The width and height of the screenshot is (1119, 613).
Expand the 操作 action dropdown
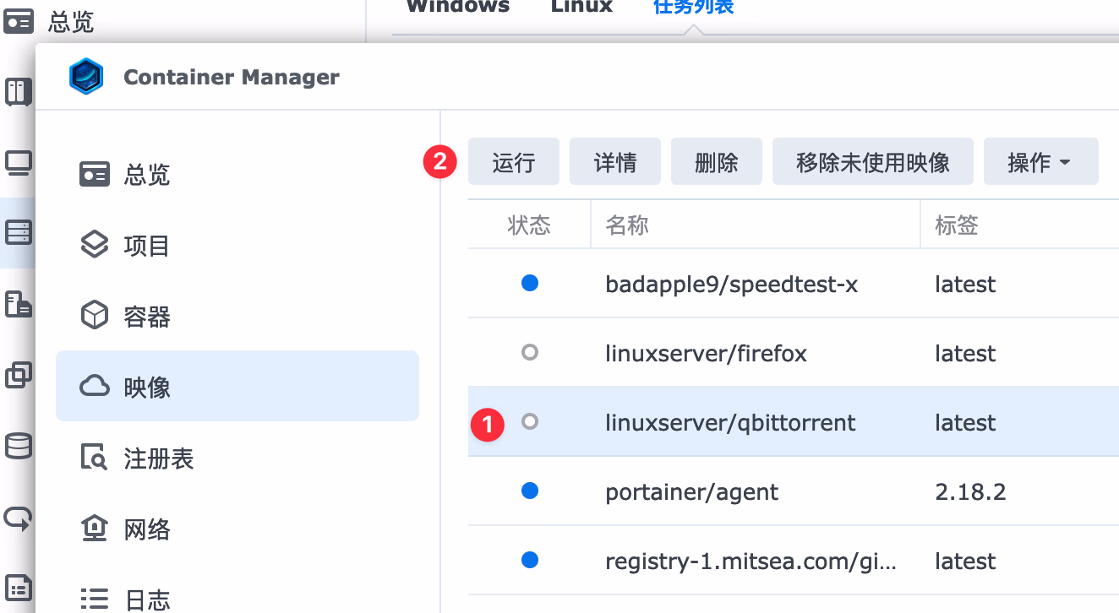pyautogui.click(x=1040, y=162)
